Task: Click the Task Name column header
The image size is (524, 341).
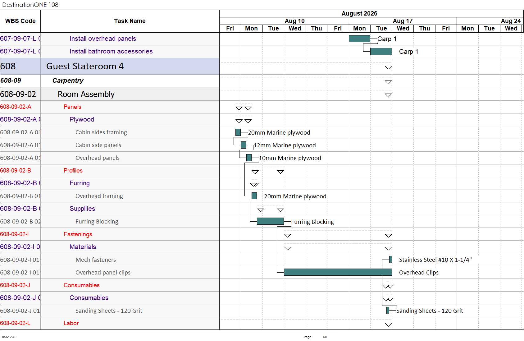Action: coord(130,21)
